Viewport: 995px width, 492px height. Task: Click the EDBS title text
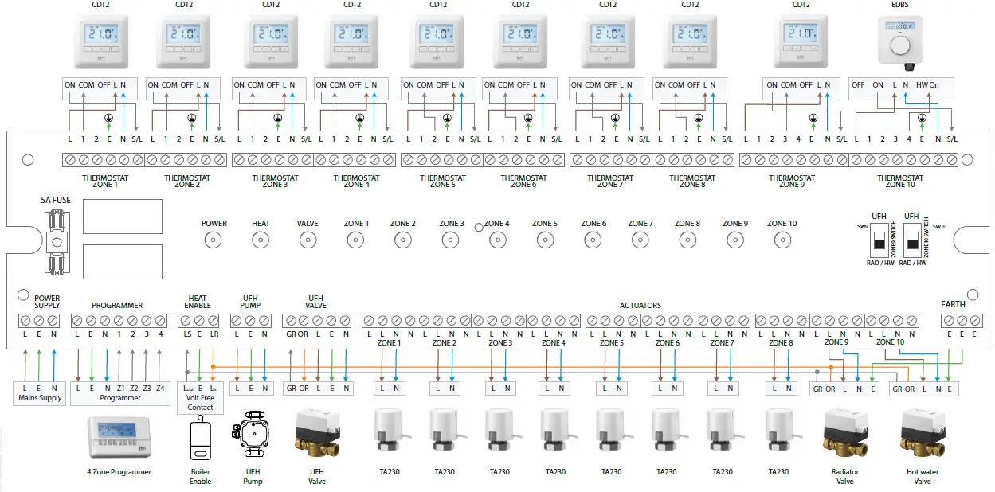(899, 5)
